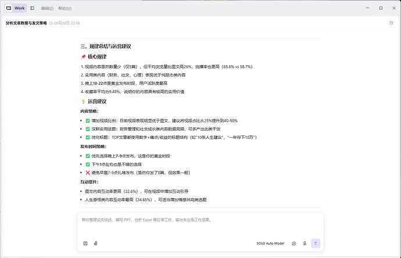This screenshot has height=258, width=401.
Task: Click the line 人生感悟类内容互动率最高
Action: tap(146, 200)
